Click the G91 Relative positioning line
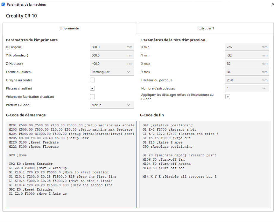This screenshot has height=223, width=274. pos(168,125)
